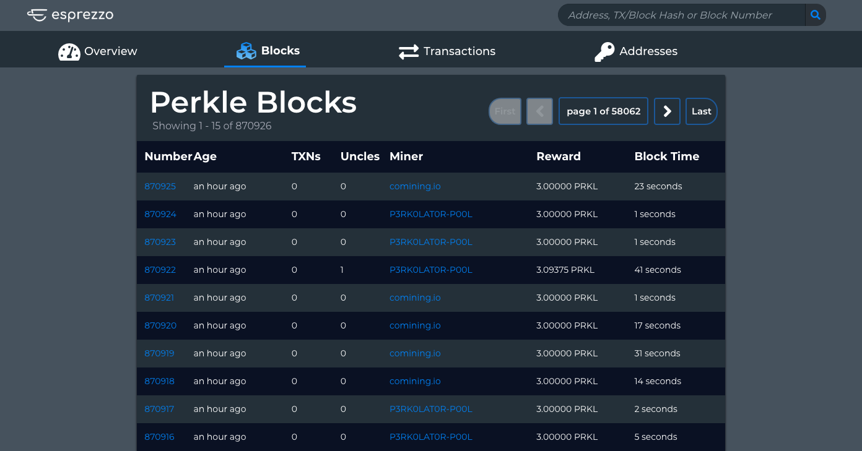The width and height of the screenshot is (862, 451).
Task: Click the 41 seconds block time
Action: (x=658, y=270)
